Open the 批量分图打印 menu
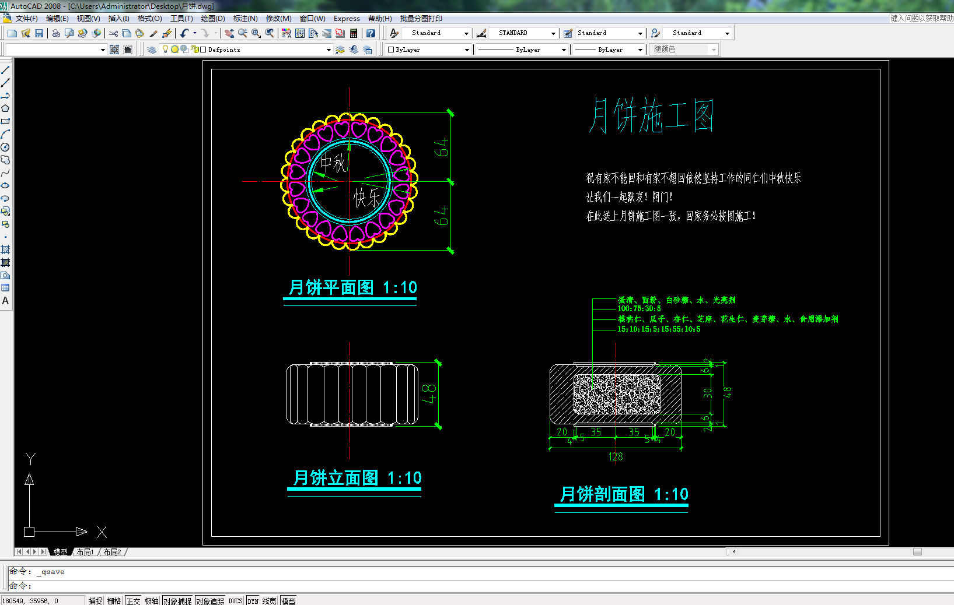The width and height of the screenshot is (954, 605). (421, 19)
